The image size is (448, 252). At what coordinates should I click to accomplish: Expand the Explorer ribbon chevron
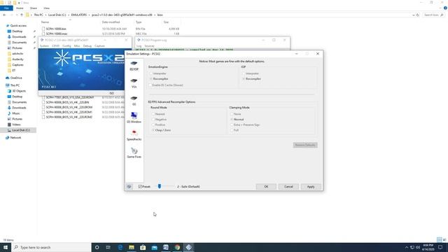point(440,8)
